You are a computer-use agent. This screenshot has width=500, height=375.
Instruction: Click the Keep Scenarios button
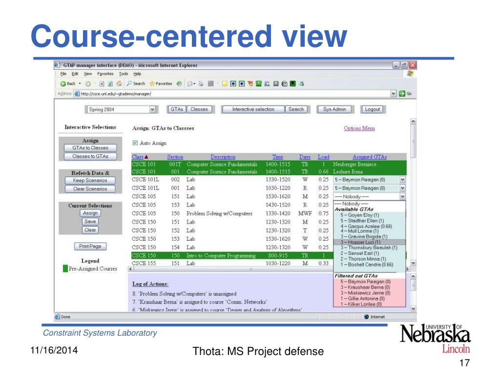pyautogui.click(x=90, y=181)
